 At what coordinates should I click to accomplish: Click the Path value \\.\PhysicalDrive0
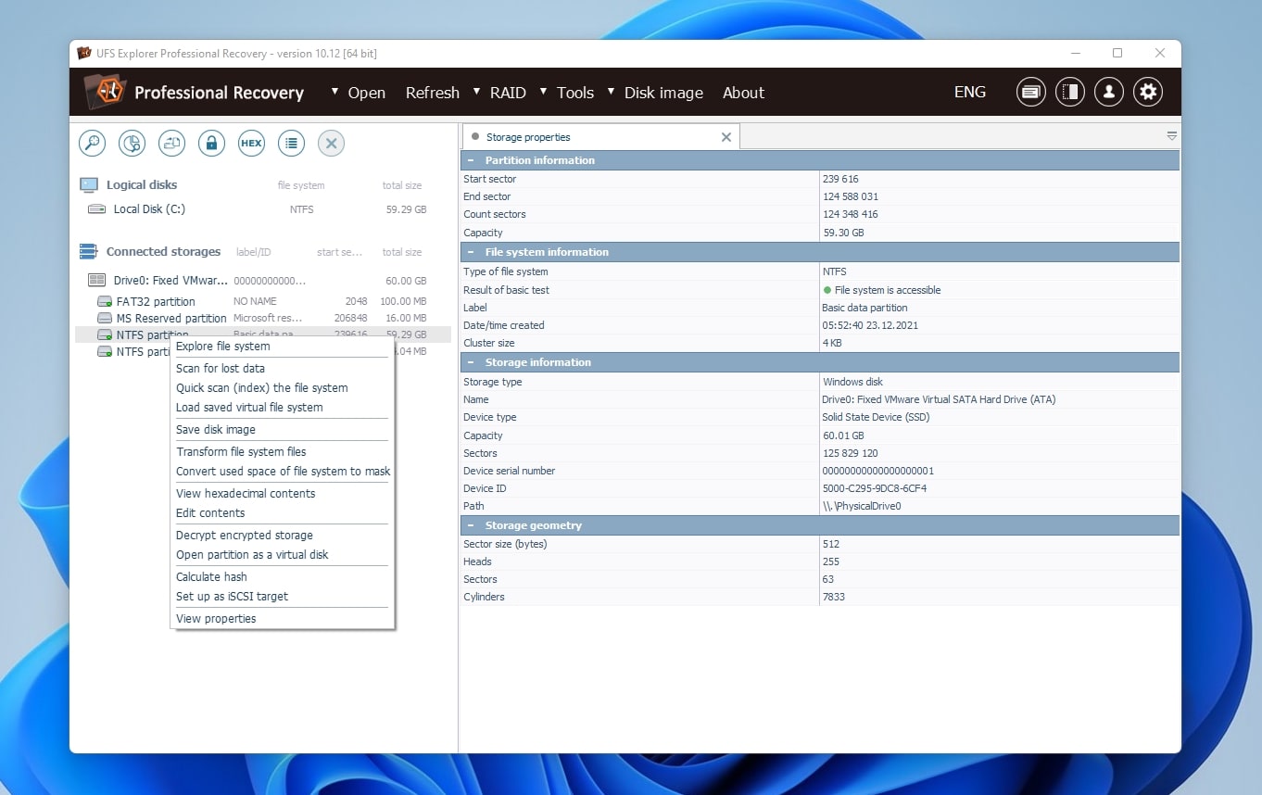862,506
